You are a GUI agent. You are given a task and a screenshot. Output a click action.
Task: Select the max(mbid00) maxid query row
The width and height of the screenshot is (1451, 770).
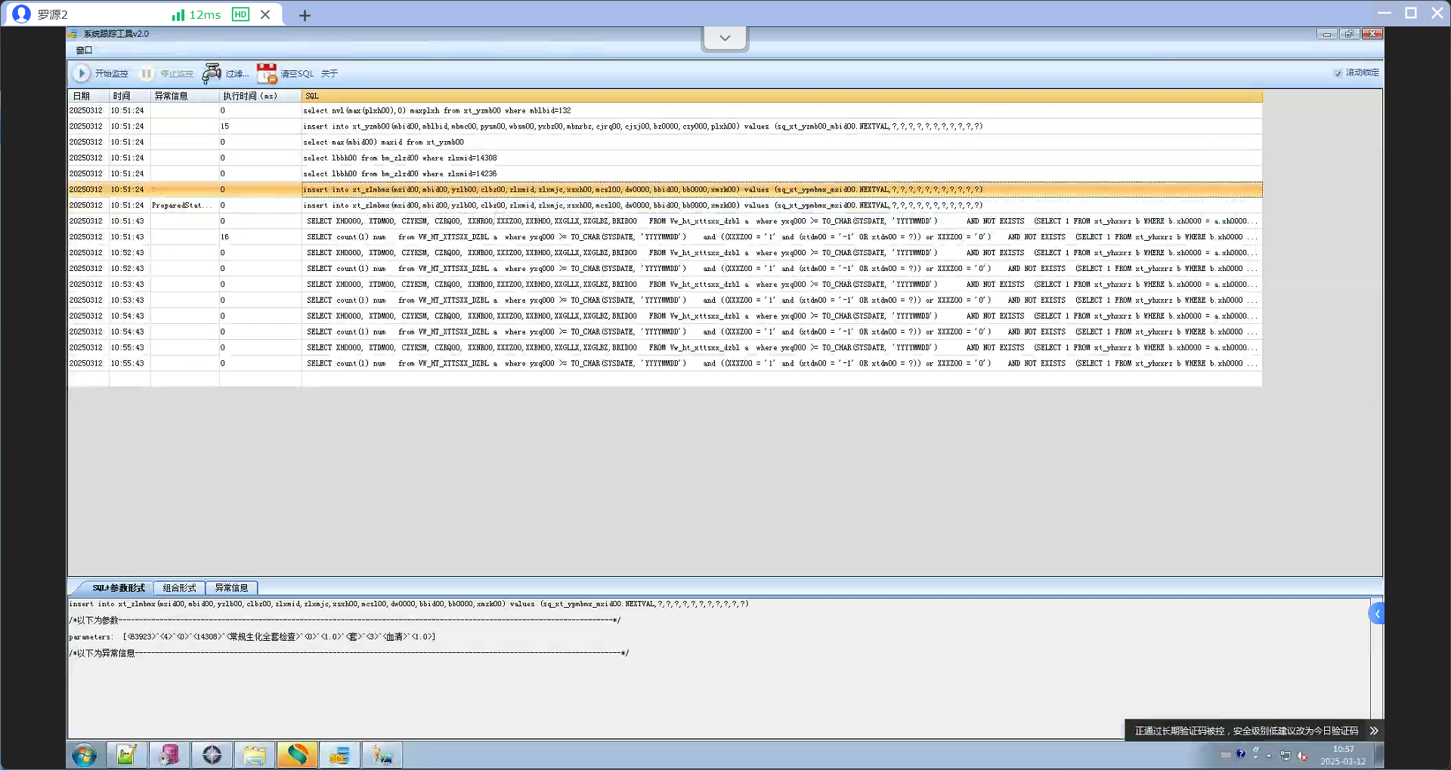[665, 142]
